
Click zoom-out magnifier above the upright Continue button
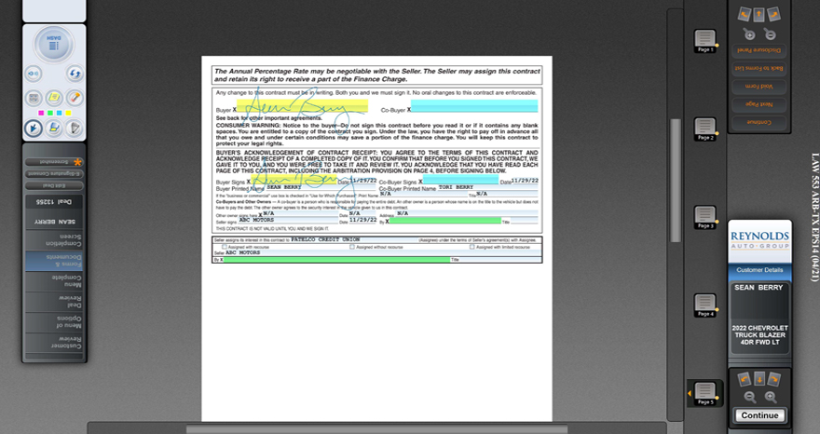[x=750, y=397]
